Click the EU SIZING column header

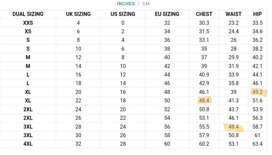[167, 14]
